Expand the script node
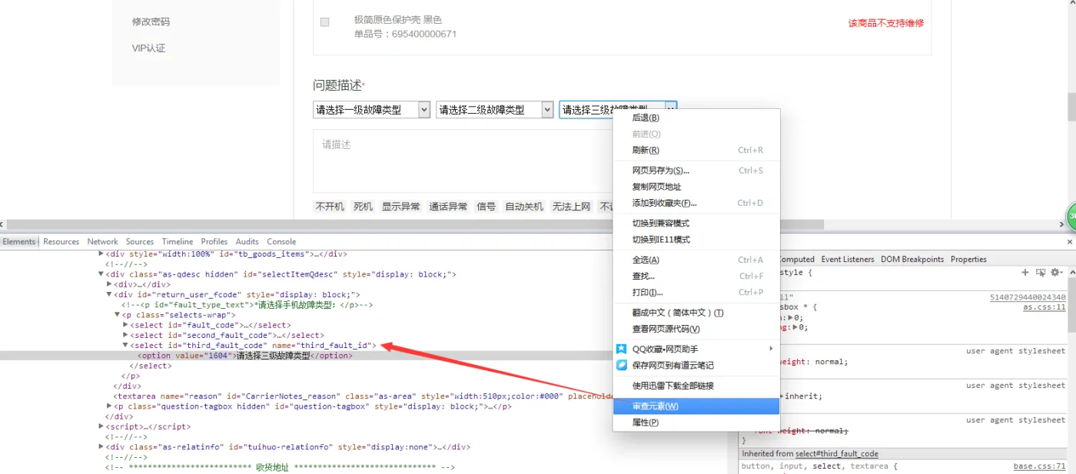 coord(101,426)
